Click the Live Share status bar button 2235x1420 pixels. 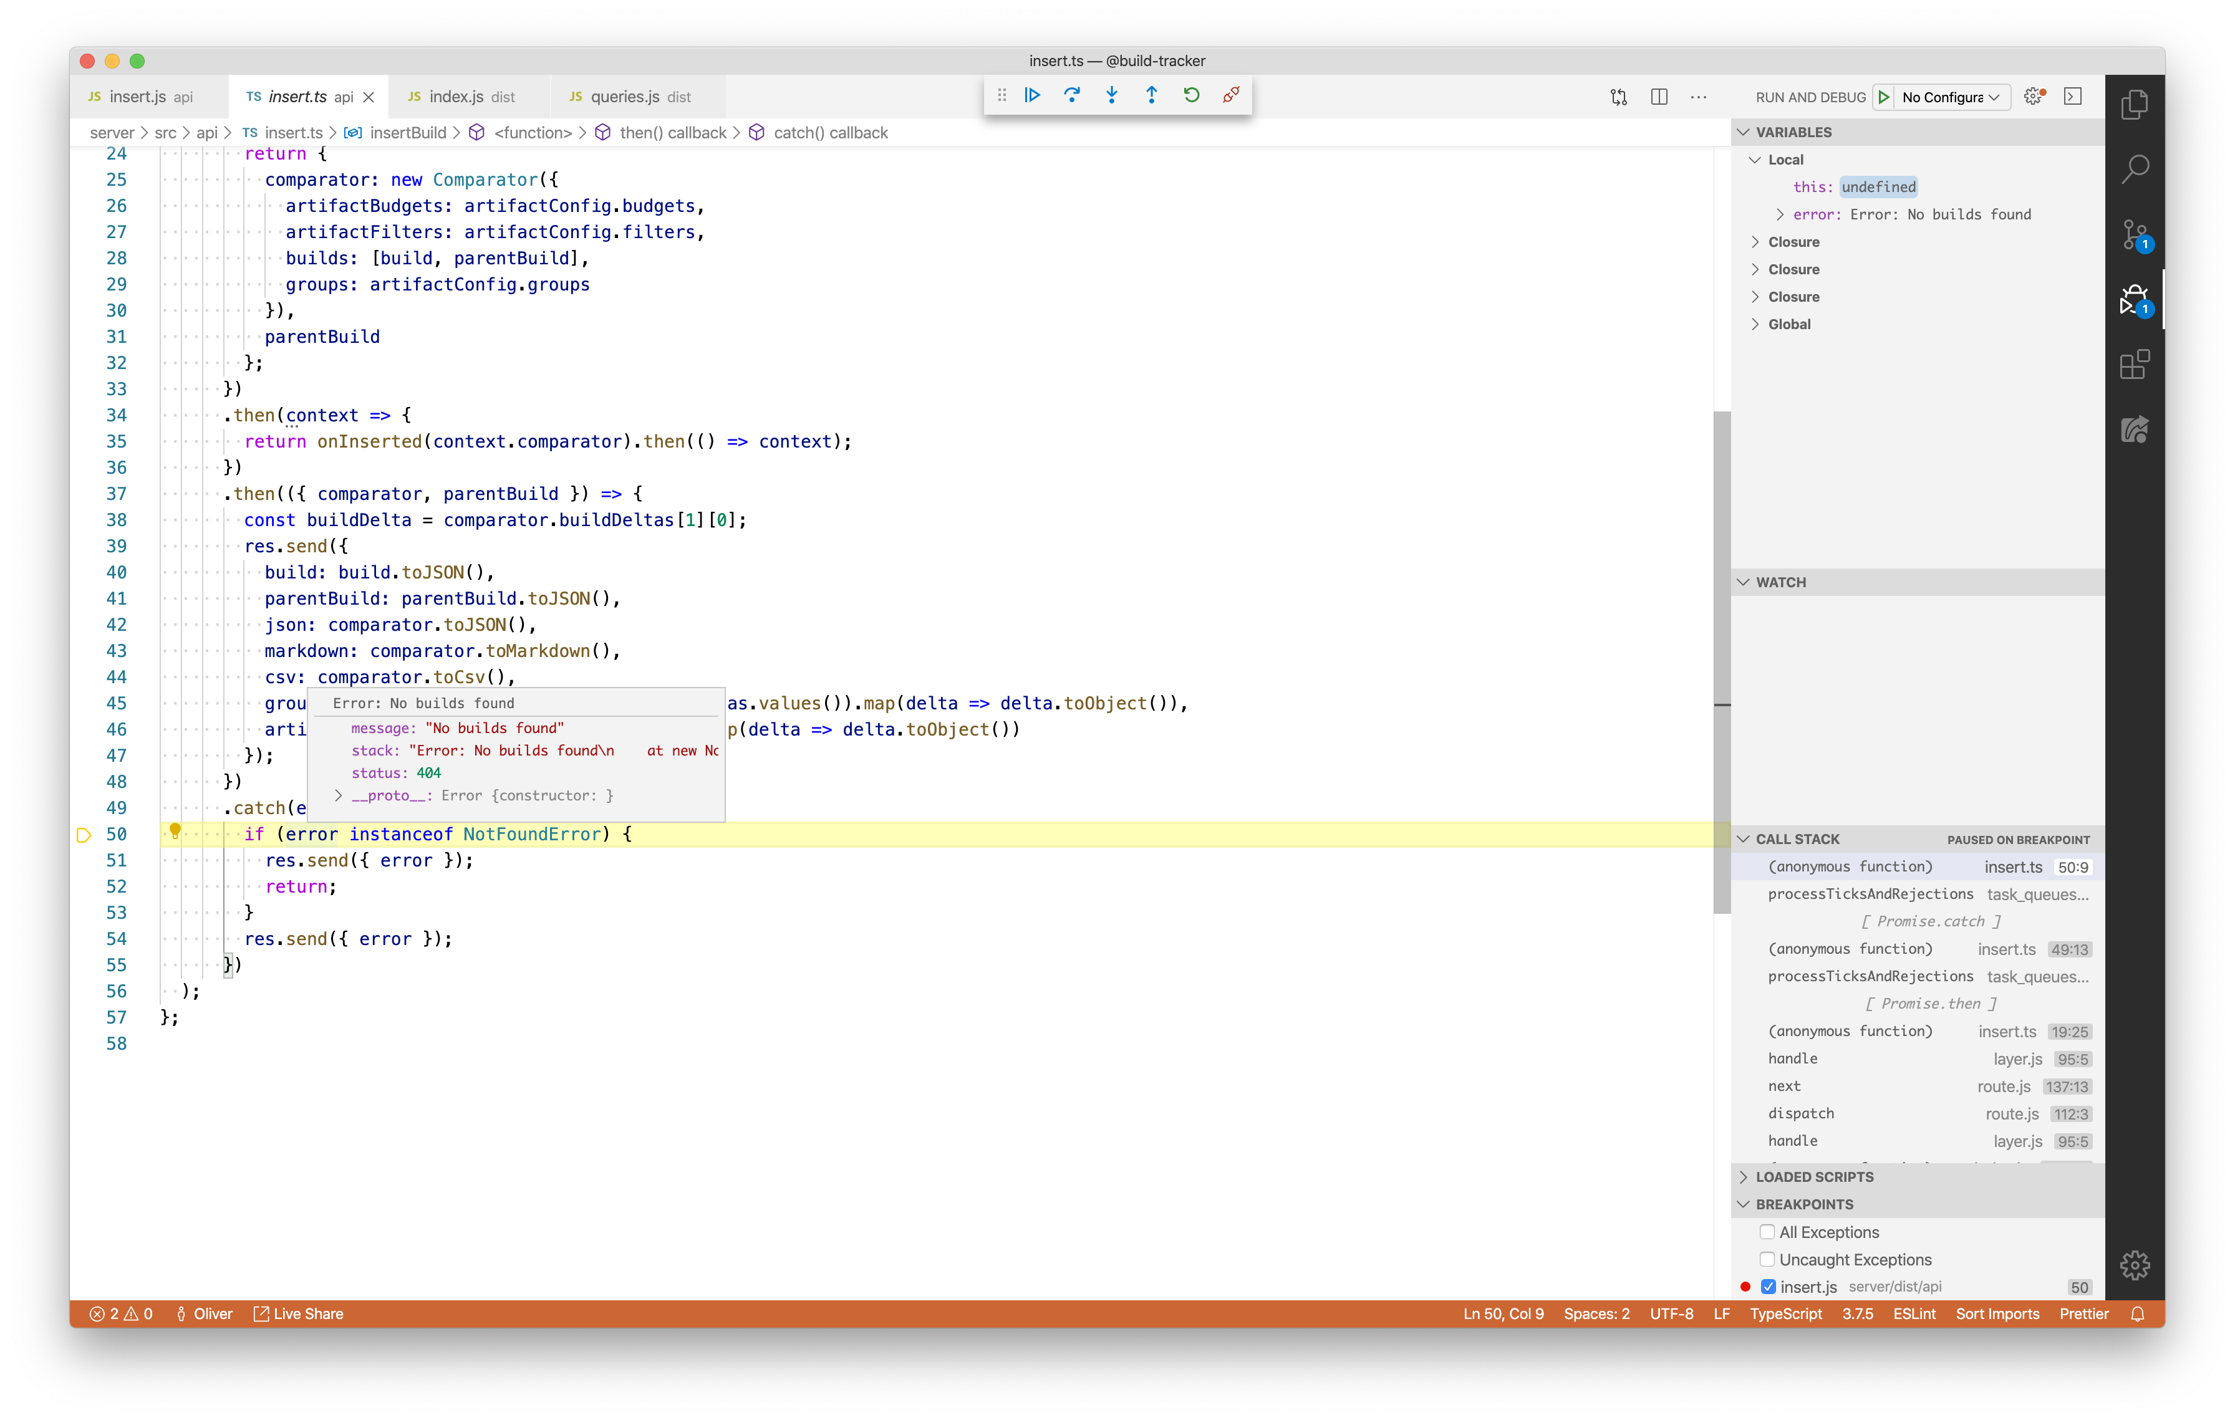point(298,1313)
